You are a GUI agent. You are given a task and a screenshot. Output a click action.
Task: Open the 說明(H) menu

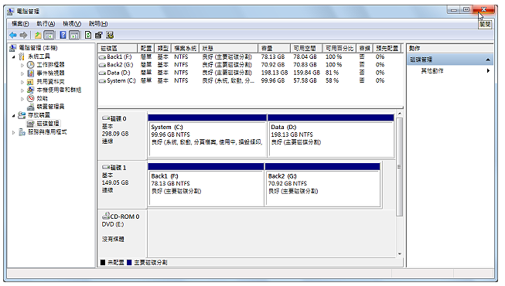click(98, 24)
